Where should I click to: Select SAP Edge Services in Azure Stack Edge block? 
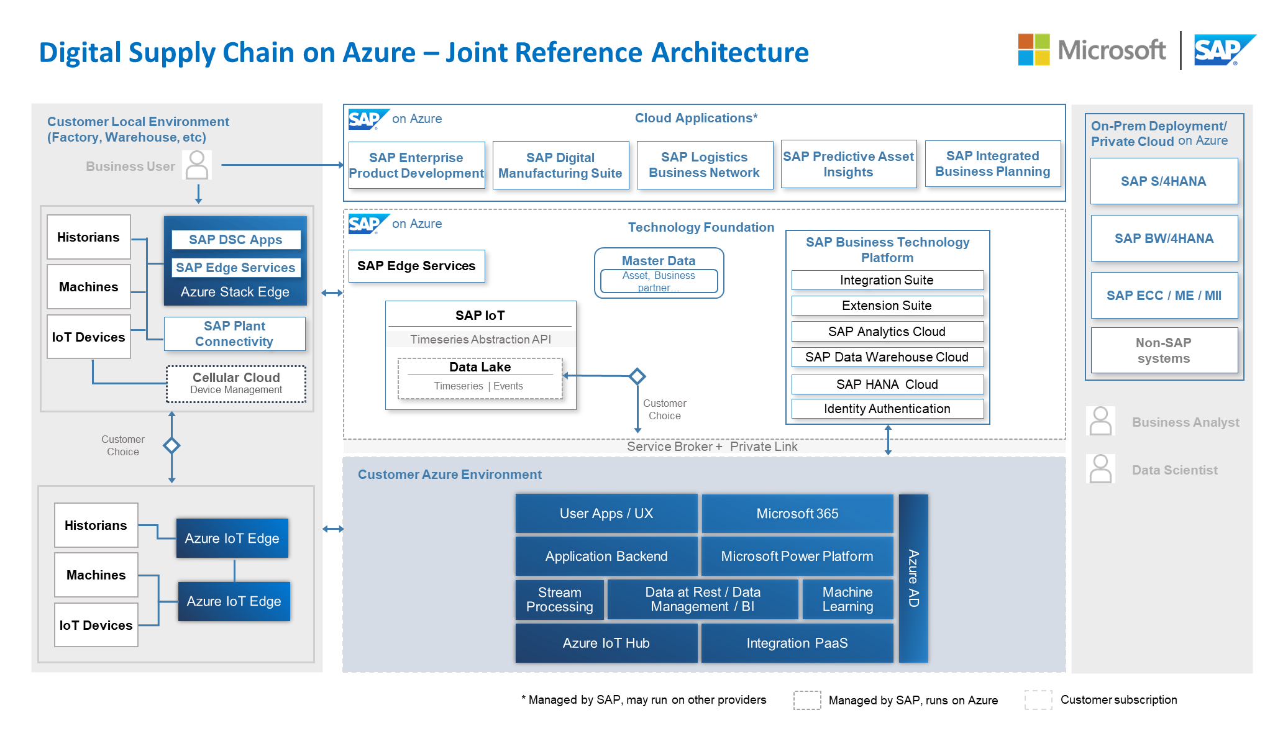point(235,268)
